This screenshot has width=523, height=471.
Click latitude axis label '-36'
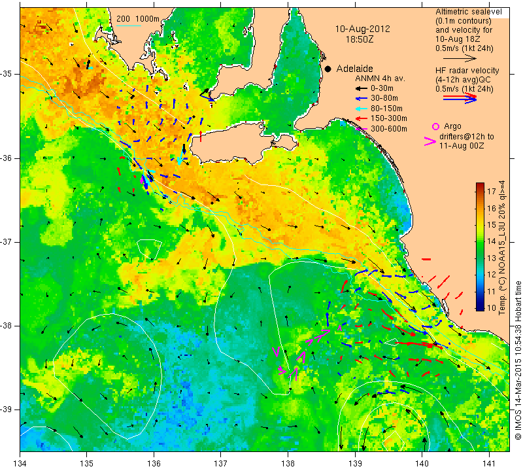click(x=7, y=158)
